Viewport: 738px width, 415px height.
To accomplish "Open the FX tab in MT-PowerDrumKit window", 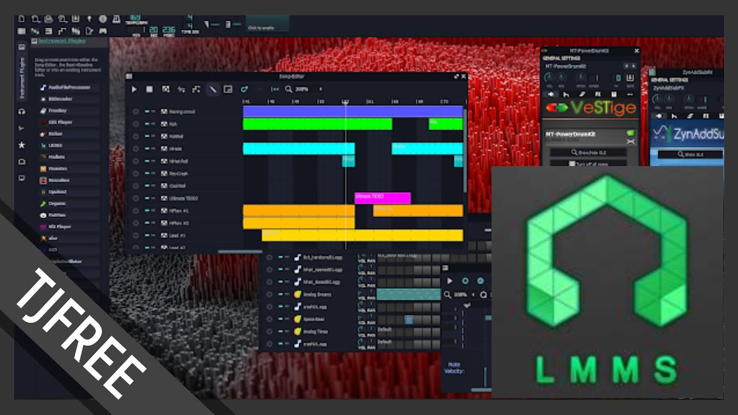I will pyautogui.click(x=597, y=94).
